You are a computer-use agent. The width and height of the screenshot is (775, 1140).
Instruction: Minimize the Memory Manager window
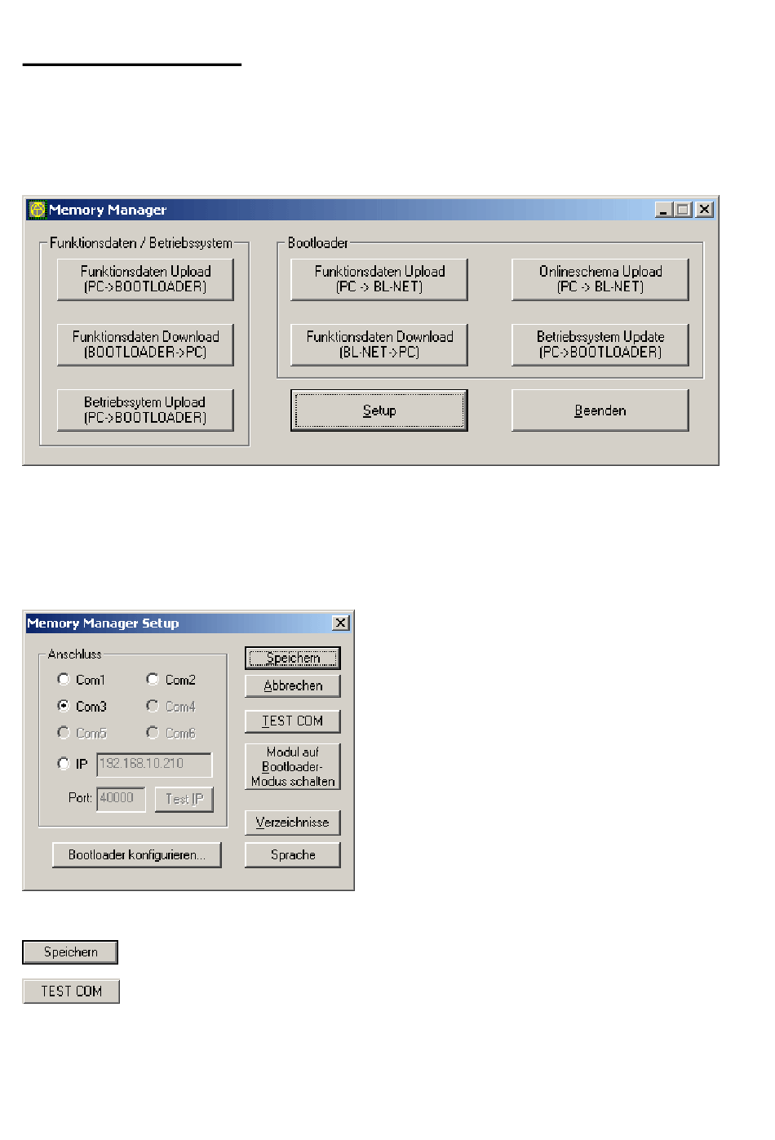coord(664,210)
